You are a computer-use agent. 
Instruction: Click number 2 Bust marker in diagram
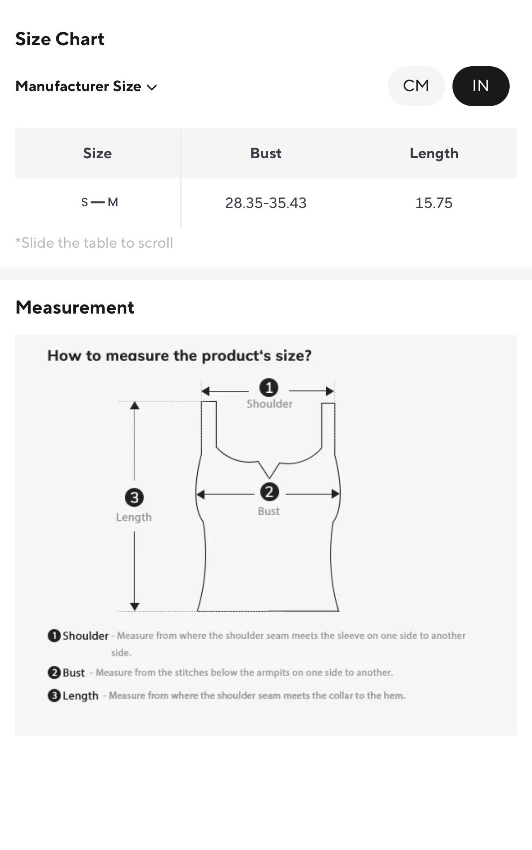269,492
